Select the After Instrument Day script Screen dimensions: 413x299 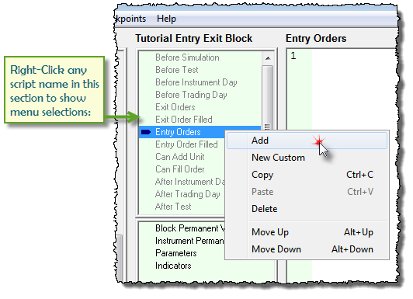pos(189,182)
